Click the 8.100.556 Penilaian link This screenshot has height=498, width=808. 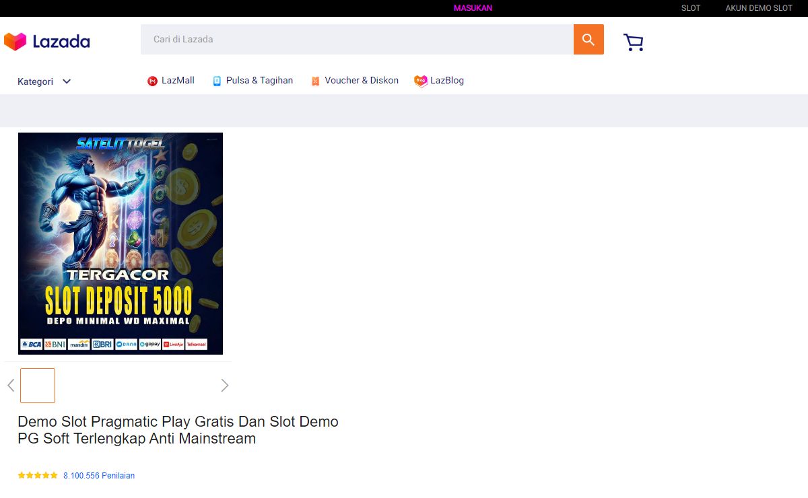[x=99, y=475]
